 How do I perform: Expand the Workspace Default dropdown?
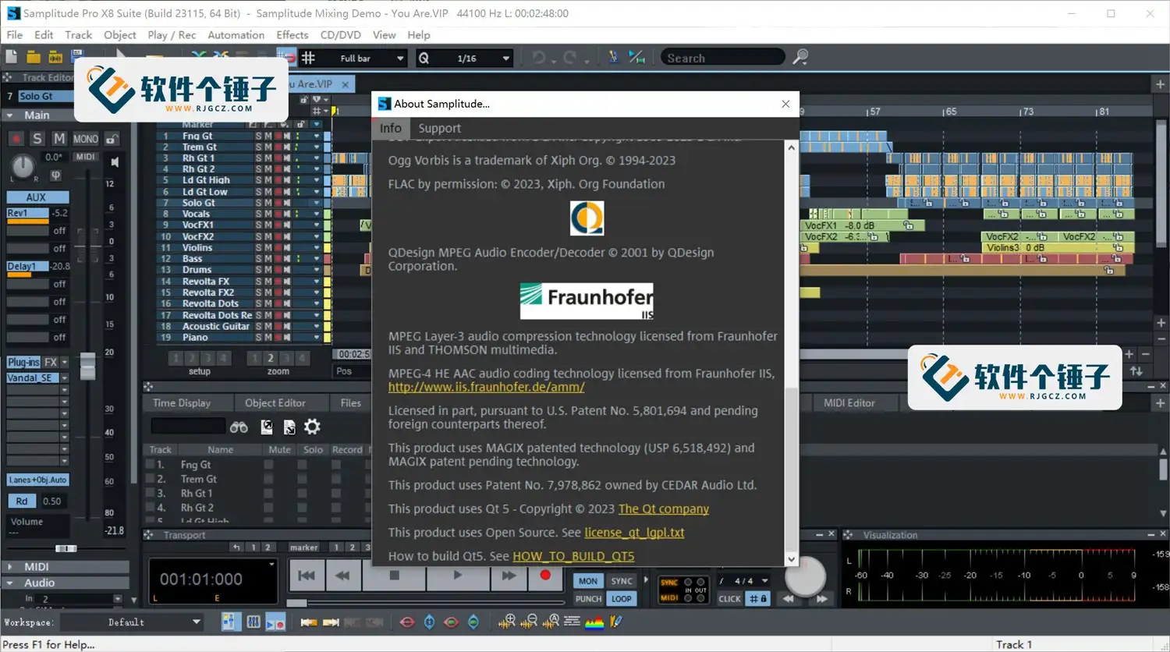(197, 622)
